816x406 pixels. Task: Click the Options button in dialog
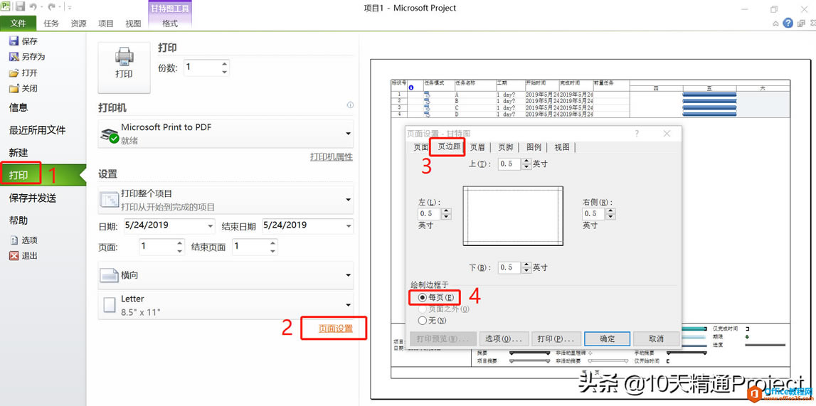click(x=504, y=338)
